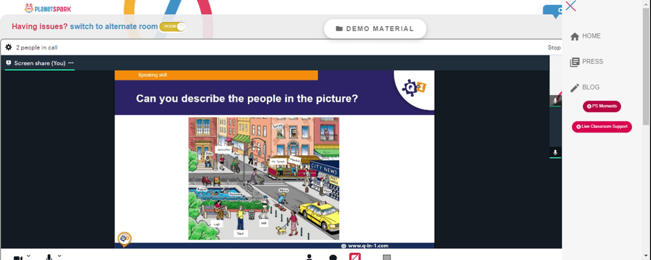This screenshot has width=651, height=260.
Task: Click the shared slide street scene picture
Action: (264, 178)
